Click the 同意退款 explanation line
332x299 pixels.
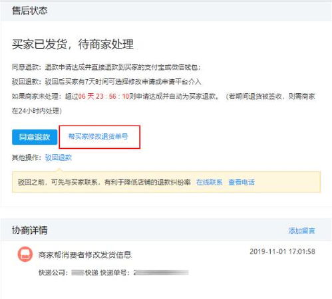point(106,67)
